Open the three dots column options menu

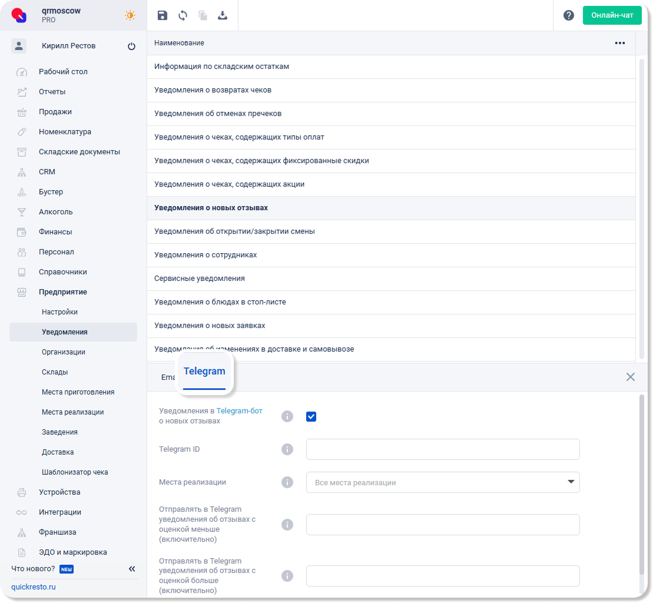(x=619, y=43)
